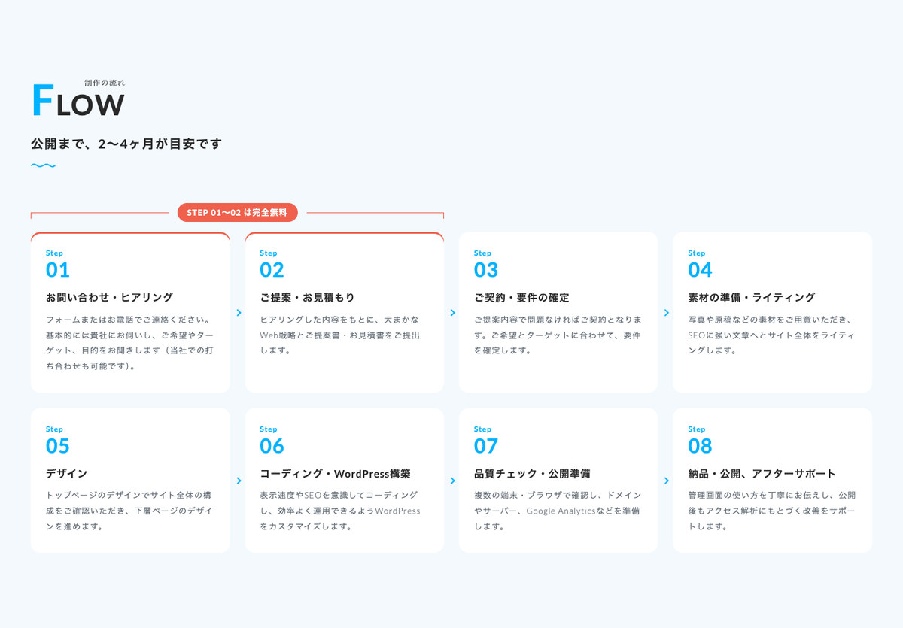This screenshot has width=903, height=628.
Task: Click the arrow between Step 02 and 03
Action: pyautogui.click(x=452, y=313)
